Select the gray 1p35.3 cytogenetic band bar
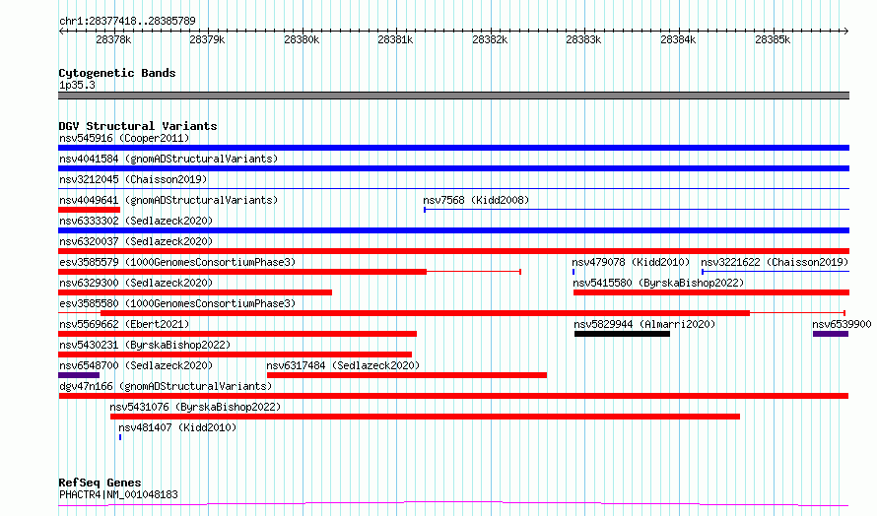Viewport: 877px width, 516px height. pos(453,96)
